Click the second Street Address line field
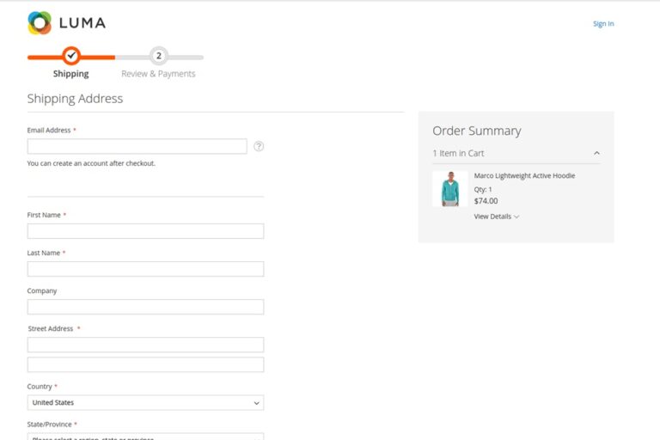660x440 pixels. pyautogui.click(x=145, y=364)
